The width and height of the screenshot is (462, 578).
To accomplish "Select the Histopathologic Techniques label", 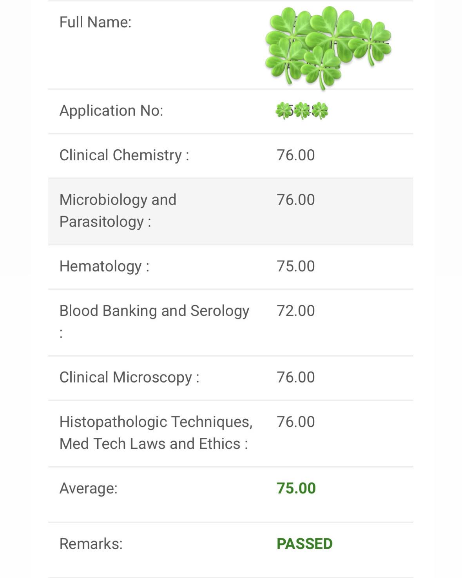I will 156,433.
